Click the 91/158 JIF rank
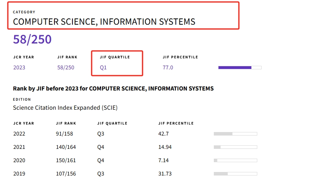 pyautogui.click(x=64, y=134)
